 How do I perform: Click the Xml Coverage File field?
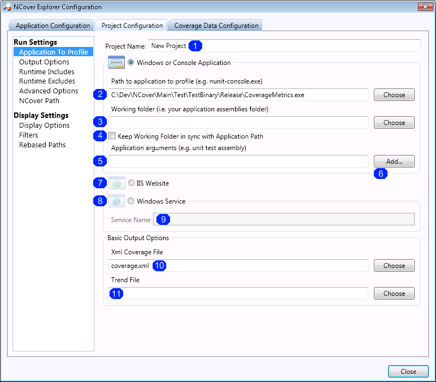238,266
